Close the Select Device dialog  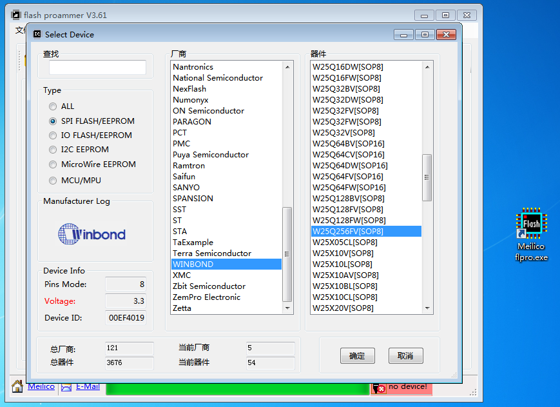(446, 34)
